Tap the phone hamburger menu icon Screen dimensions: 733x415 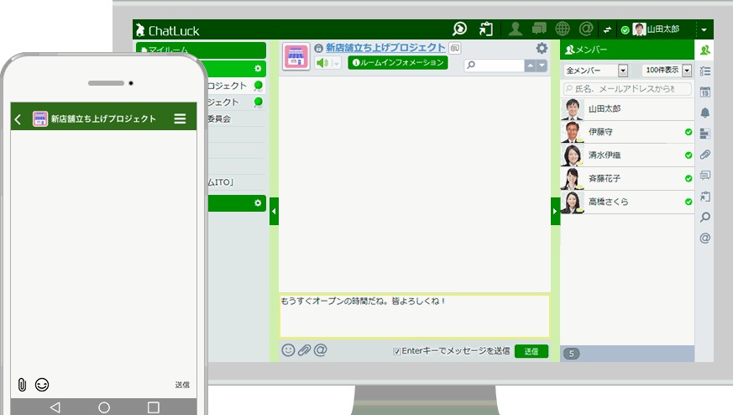click(x=180, y=119)
